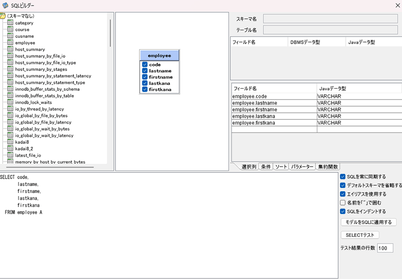
Task: Select the employee table header in diagram
Action: click(x=159, y=55)
